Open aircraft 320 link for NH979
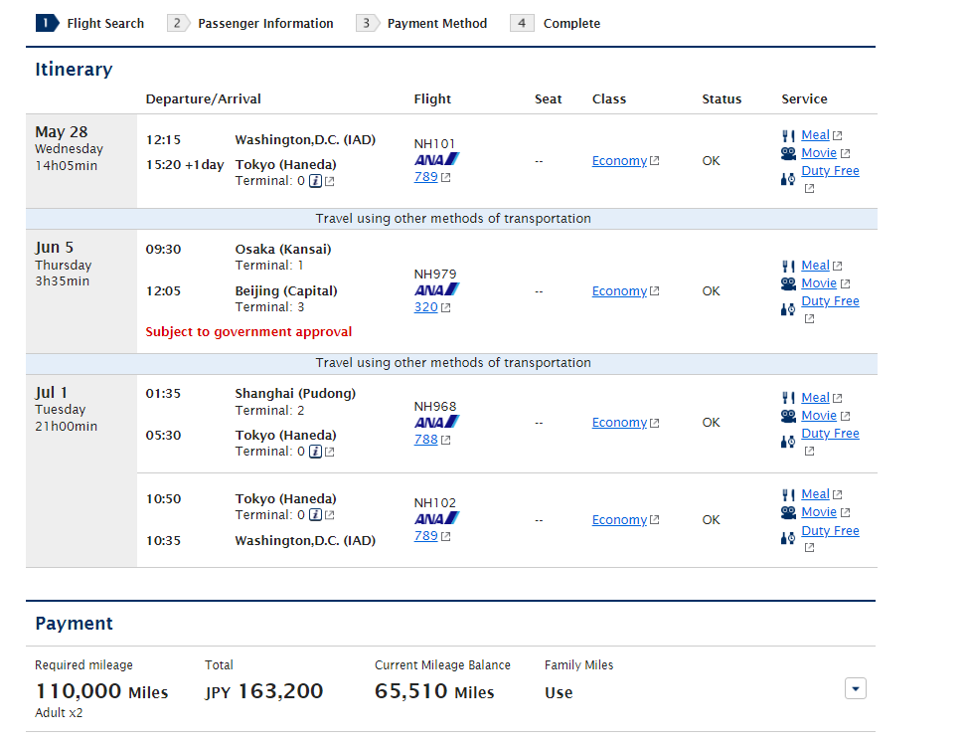 (x=425, y=307)
